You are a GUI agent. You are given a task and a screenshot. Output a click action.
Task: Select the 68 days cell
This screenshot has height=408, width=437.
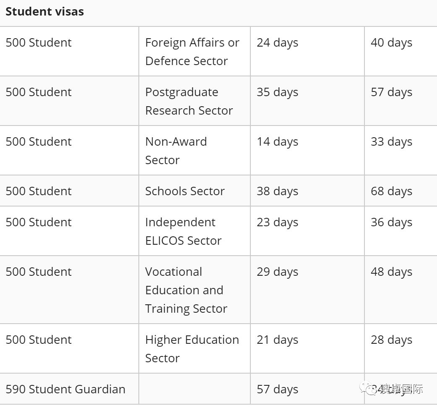tap(391, 191)
